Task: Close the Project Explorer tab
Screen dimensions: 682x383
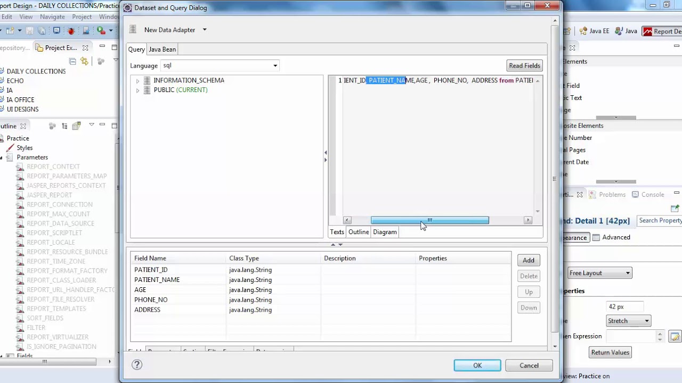Action: click(85, 48)
